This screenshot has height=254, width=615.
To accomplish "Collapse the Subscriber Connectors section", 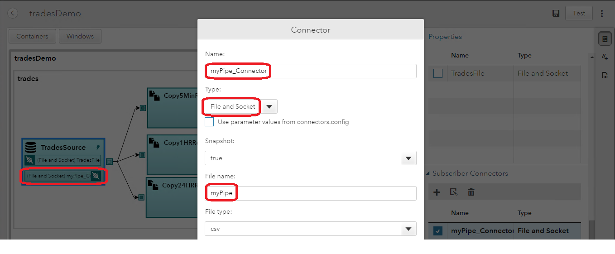I will [x=427, y=173].
